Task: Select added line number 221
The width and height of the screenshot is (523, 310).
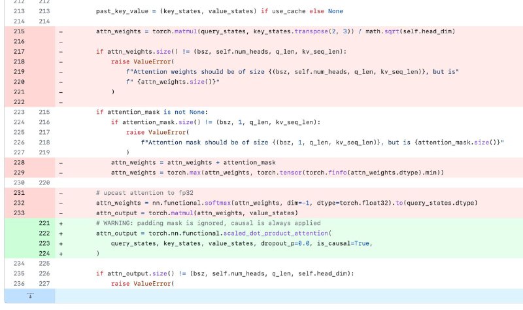Action: [44, 223]
